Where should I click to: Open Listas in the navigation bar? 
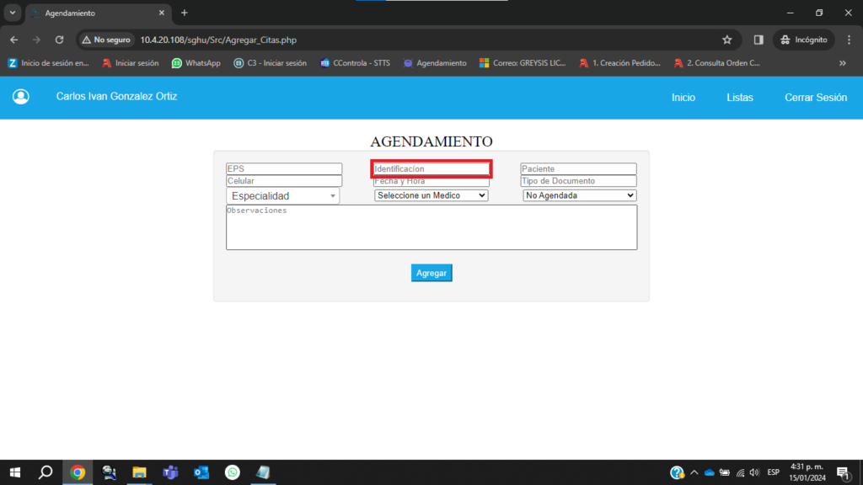click(x=739, y=98)
